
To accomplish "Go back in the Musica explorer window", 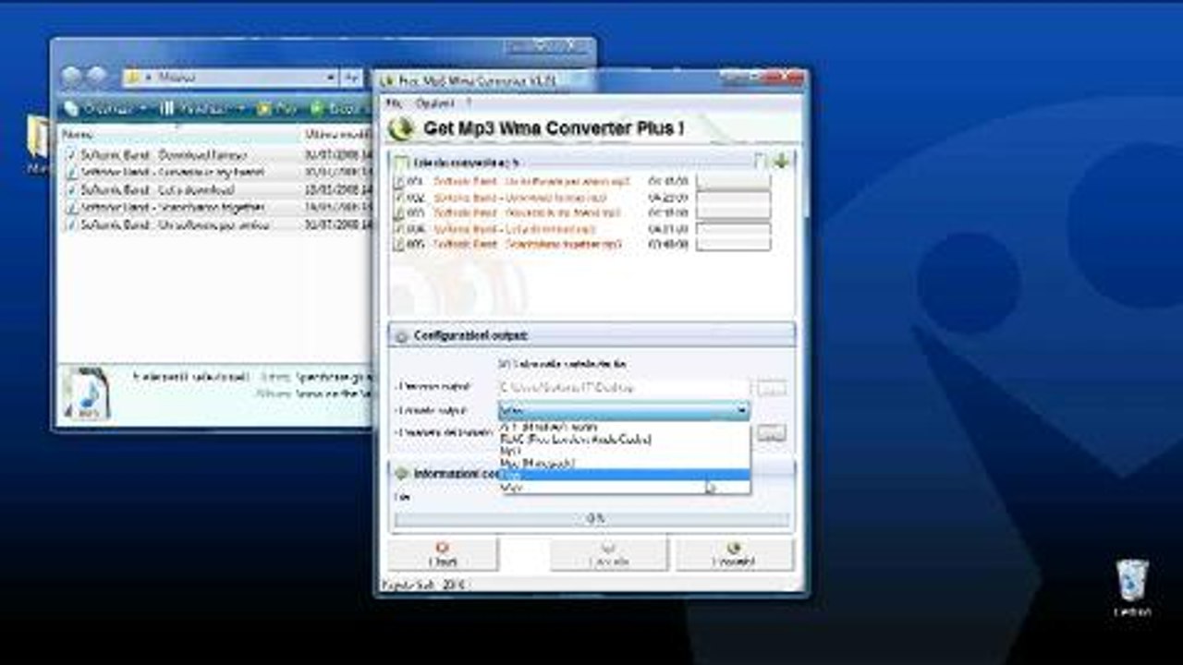I will [72, 77].
